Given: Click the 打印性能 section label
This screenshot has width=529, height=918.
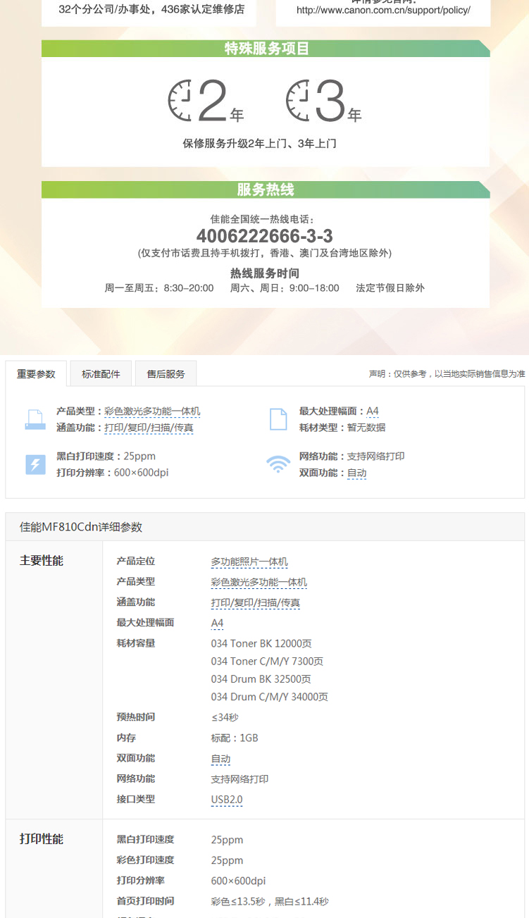Looking at the screenshot, I should [x=42, y=839].
